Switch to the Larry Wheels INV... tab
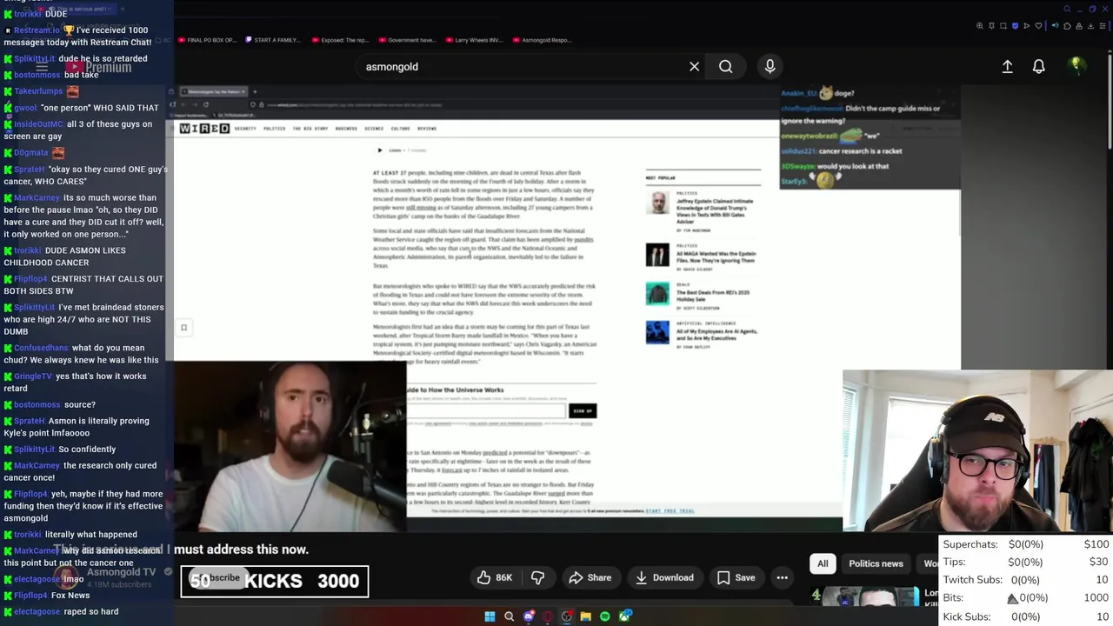The width and height of the screenshot is (1113, 626). coord(474,40)
